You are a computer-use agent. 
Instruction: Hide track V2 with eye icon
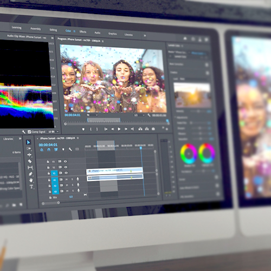[x=66, y=167]
